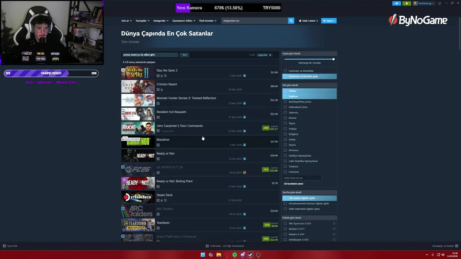Collapse the Etikete göre daralt section

309,218
